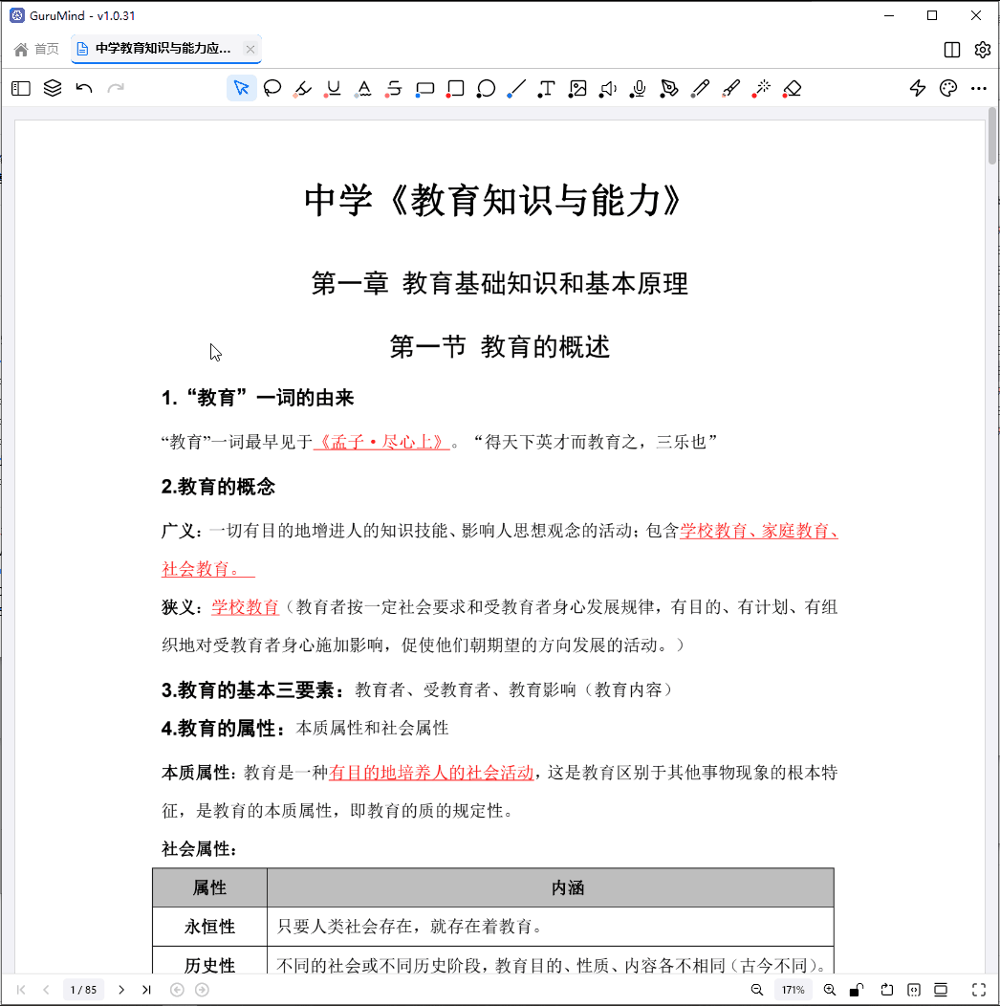Click the vertical scrollbar thumb
Viewport: 1000px width, 1006px height.
pos(991,136)
